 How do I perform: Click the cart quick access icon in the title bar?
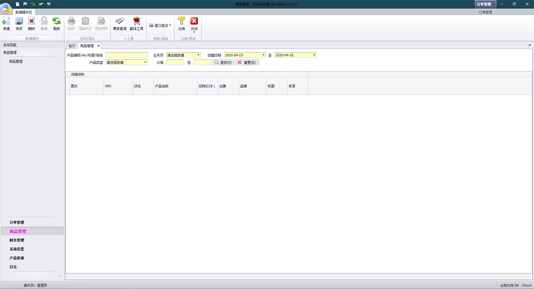click(x=48, y=4)
